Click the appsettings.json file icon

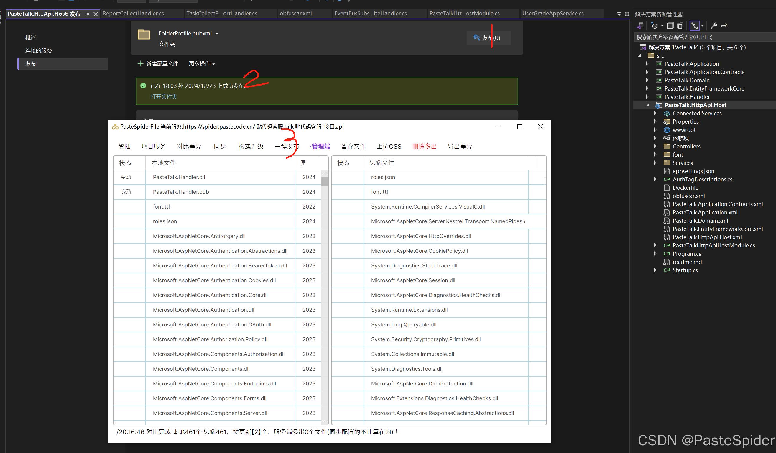pyautogui.click(x=667, y=171)
